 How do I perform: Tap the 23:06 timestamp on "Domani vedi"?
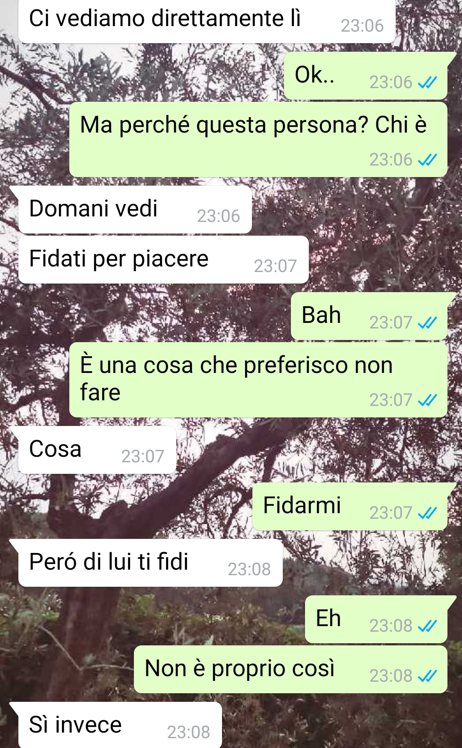tap(219, 216)
